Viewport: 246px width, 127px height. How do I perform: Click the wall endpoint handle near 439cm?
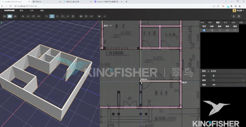pyautogui.click(x=141, y=81)
